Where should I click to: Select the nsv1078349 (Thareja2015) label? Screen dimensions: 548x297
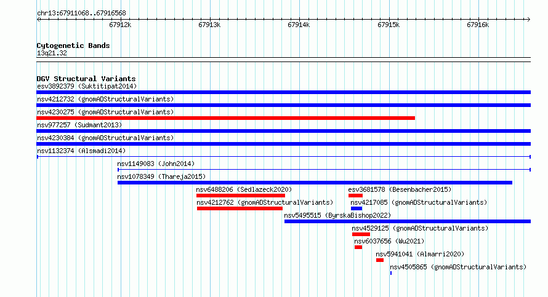[x=161, y=176]
